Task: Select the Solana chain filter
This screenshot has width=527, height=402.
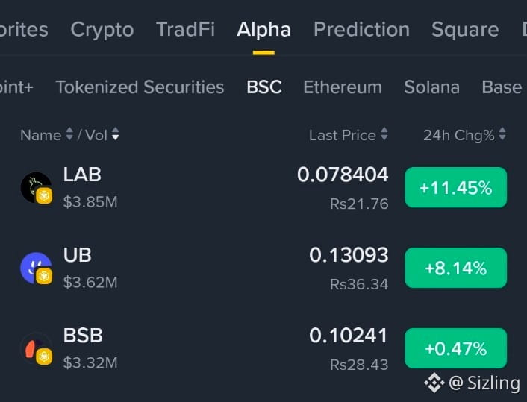Action: point(432,87)
